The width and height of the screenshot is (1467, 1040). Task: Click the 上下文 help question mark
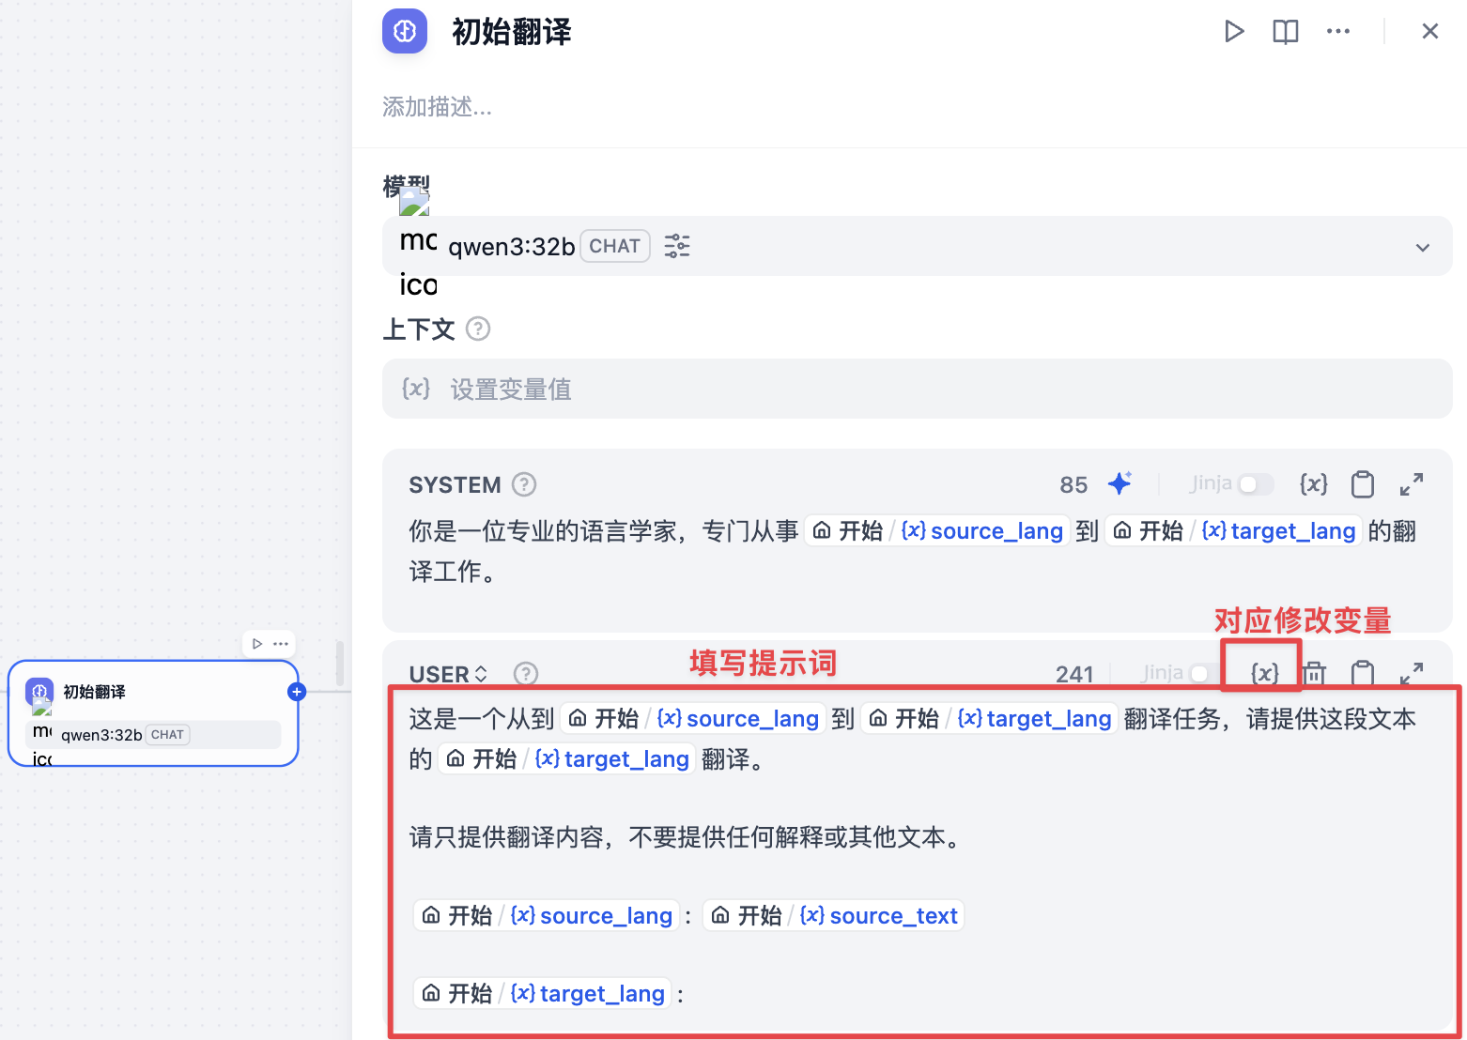[478, 329]
